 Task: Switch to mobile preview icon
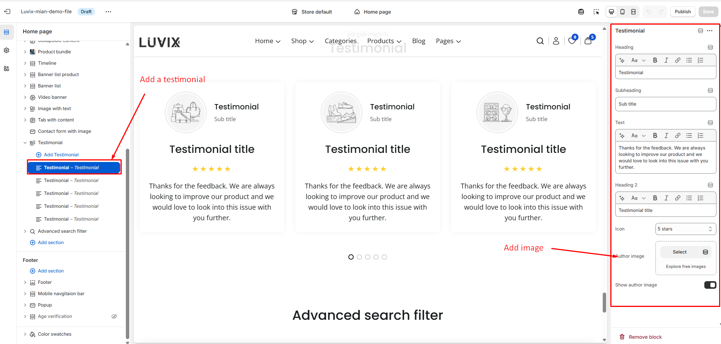point(622,12)
